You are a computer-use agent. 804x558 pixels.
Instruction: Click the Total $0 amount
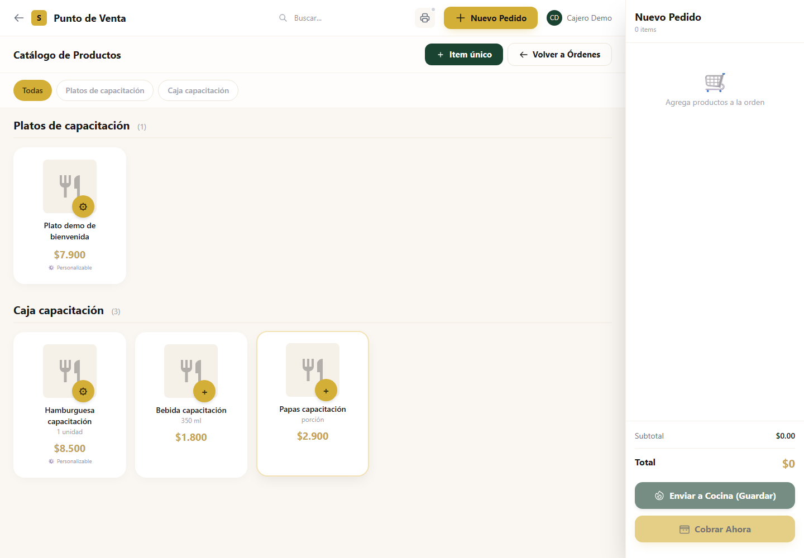[788, 464]
